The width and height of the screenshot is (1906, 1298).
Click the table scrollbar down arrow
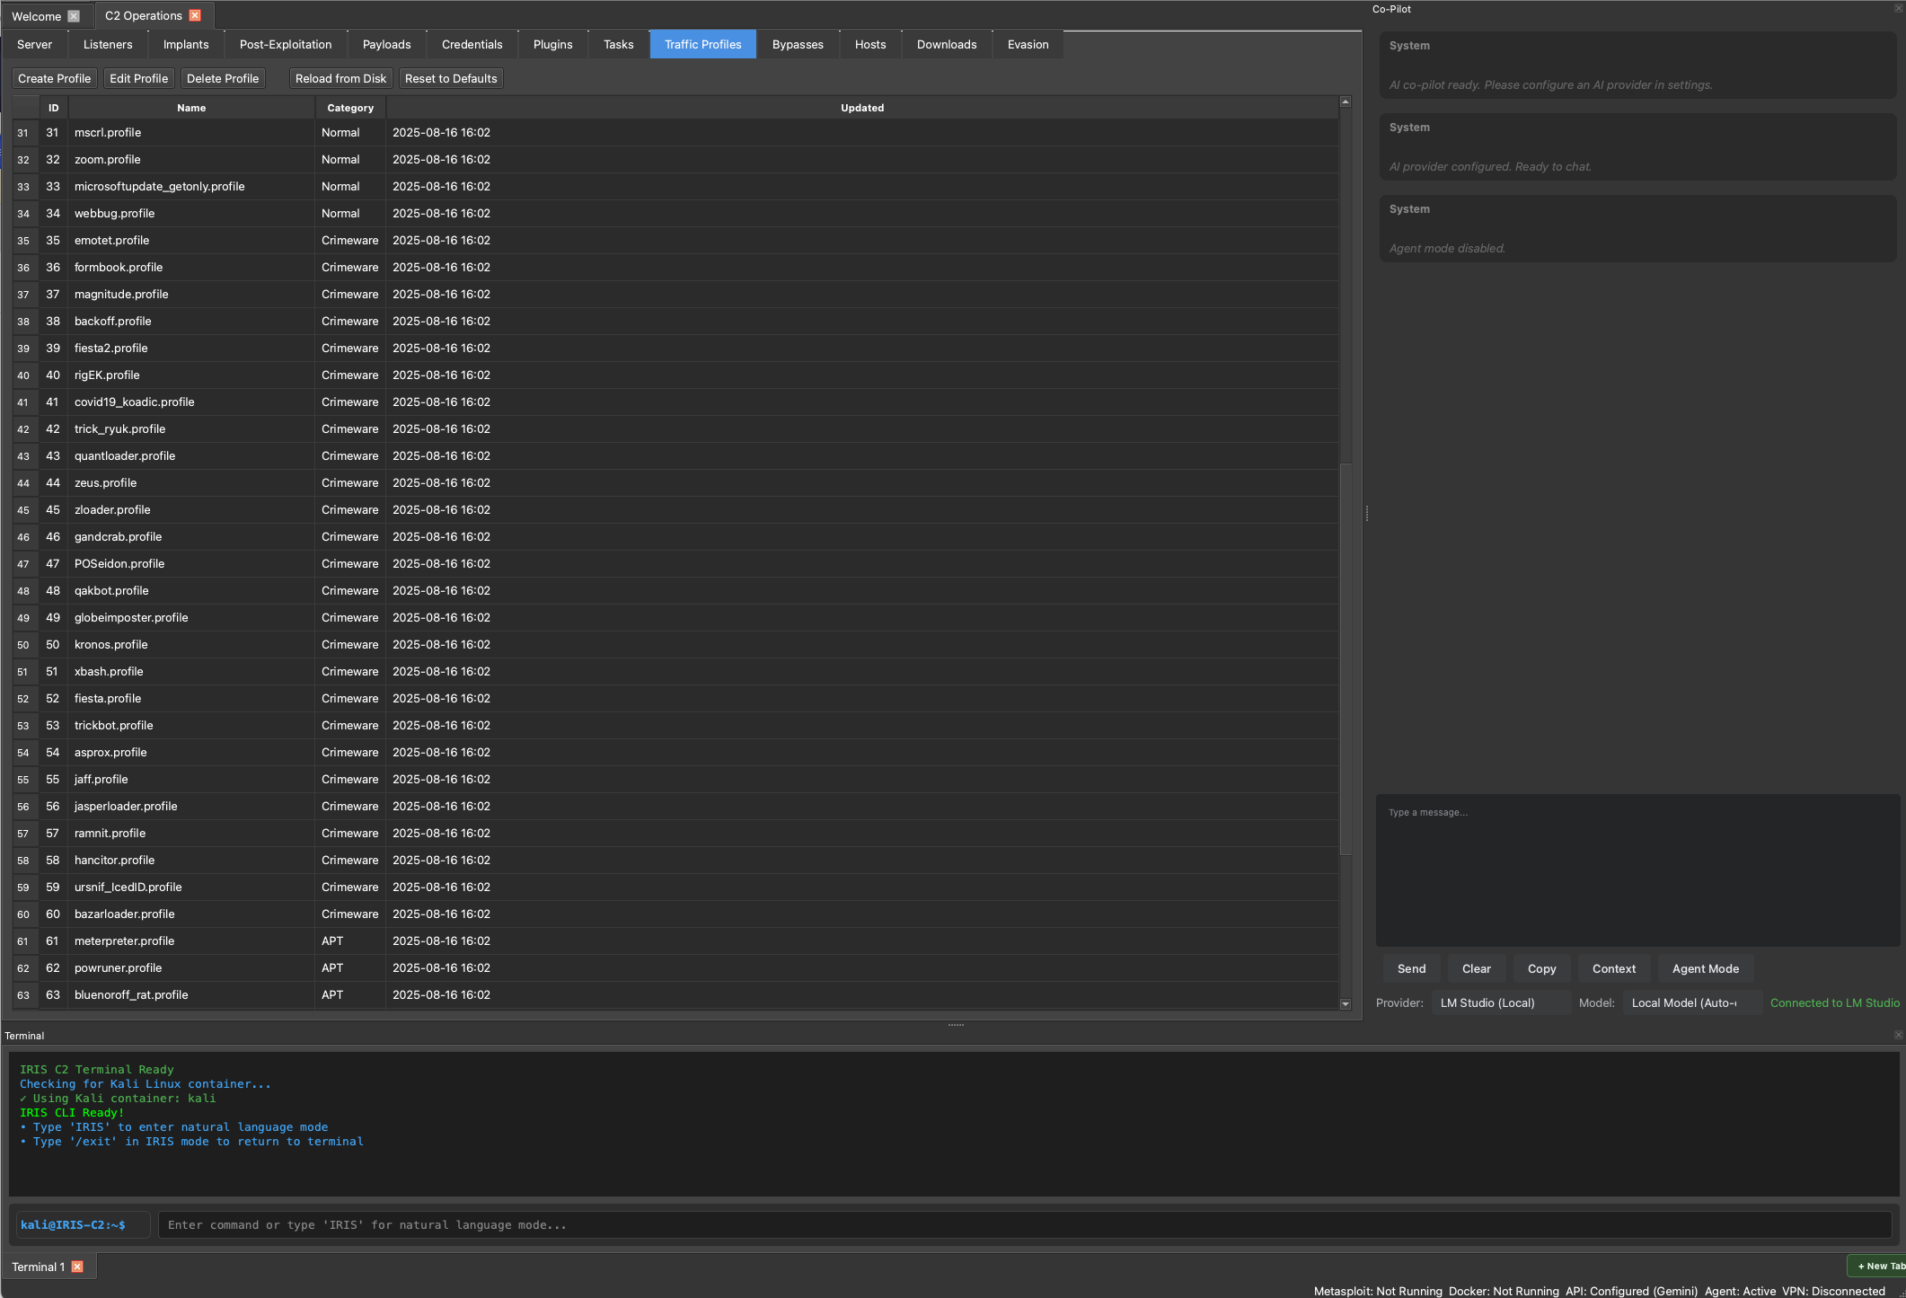(x=1346, y=1003)
